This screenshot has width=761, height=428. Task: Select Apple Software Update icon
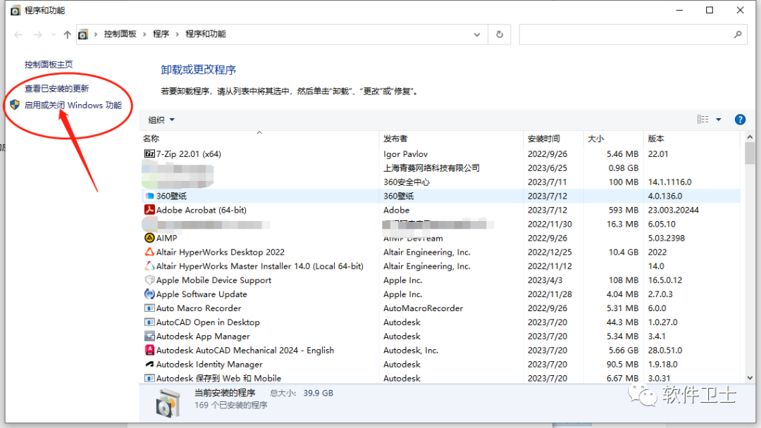(x=149, y=294)
